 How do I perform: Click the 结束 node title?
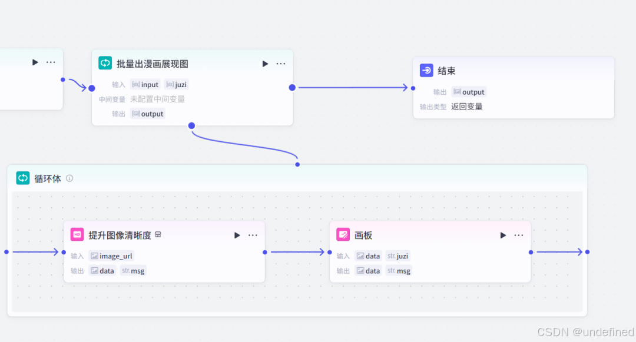[446, 71]
